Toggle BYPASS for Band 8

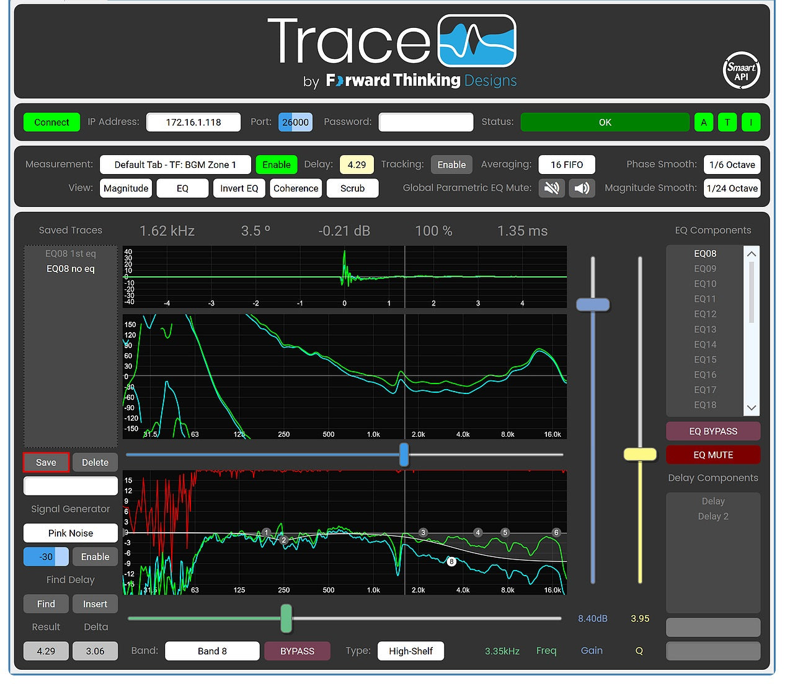[297, 651]
